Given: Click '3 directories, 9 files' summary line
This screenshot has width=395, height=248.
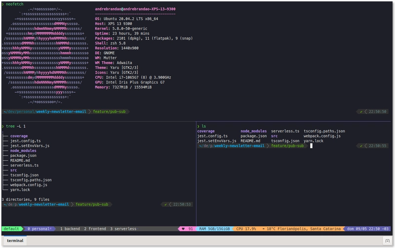Looking at the screenshot, I should [x=26, y=200].
